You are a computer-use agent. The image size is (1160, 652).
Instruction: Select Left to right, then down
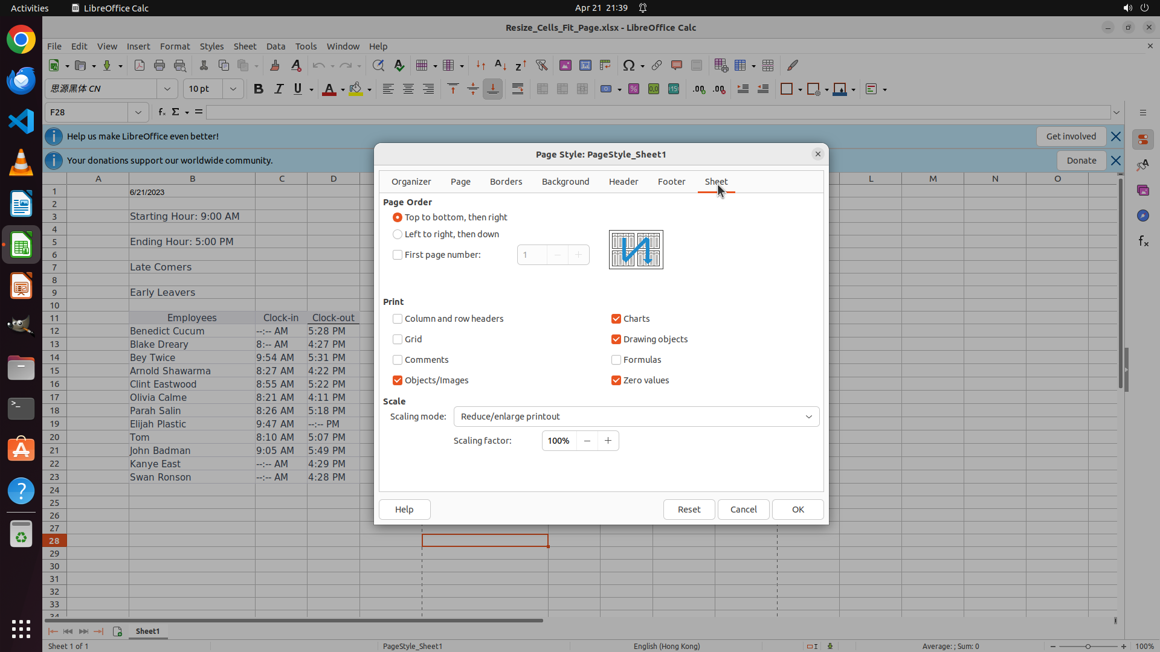point(398,234)
